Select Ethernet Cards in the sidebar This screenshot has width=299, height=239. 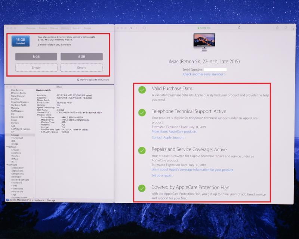tap(18, 93)
